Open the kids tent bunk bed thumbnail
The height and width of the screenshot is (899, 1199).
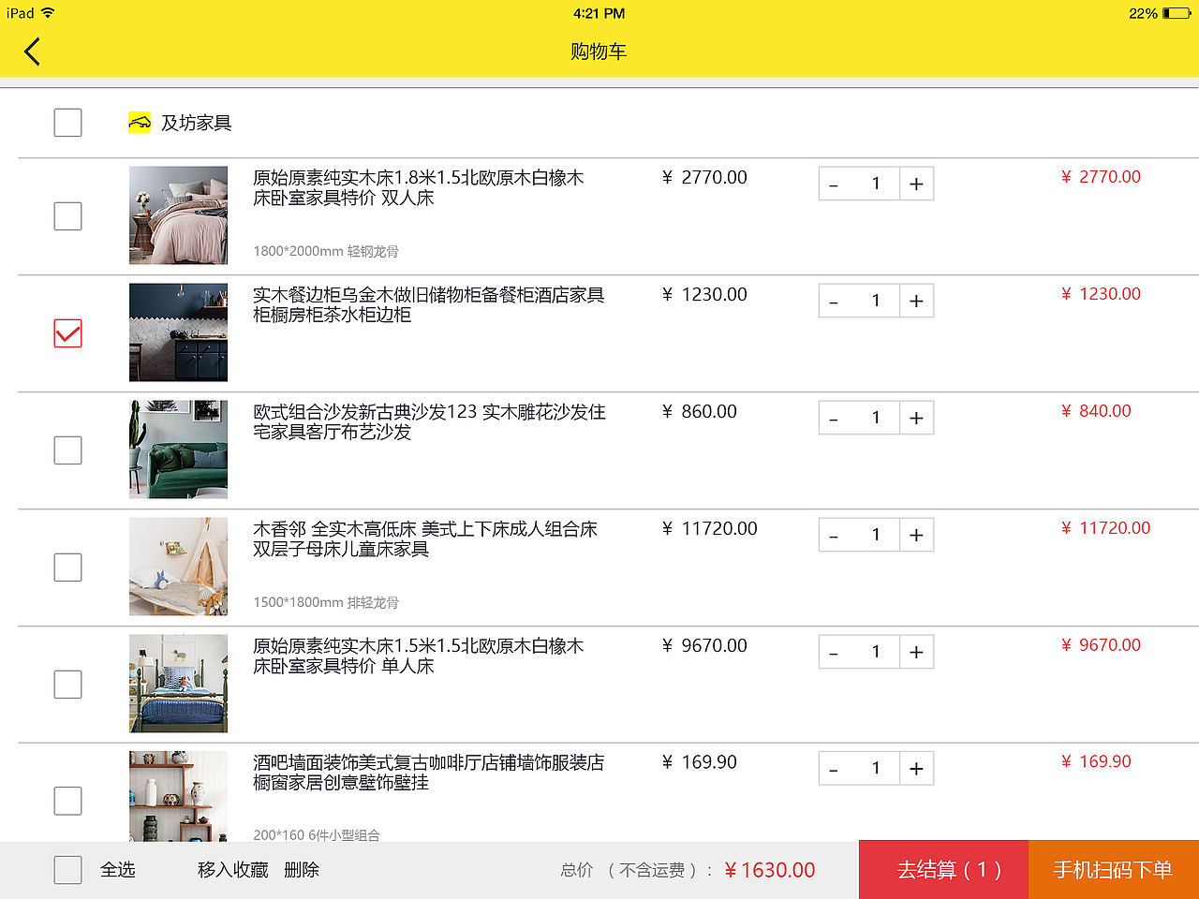coord(178,567)
